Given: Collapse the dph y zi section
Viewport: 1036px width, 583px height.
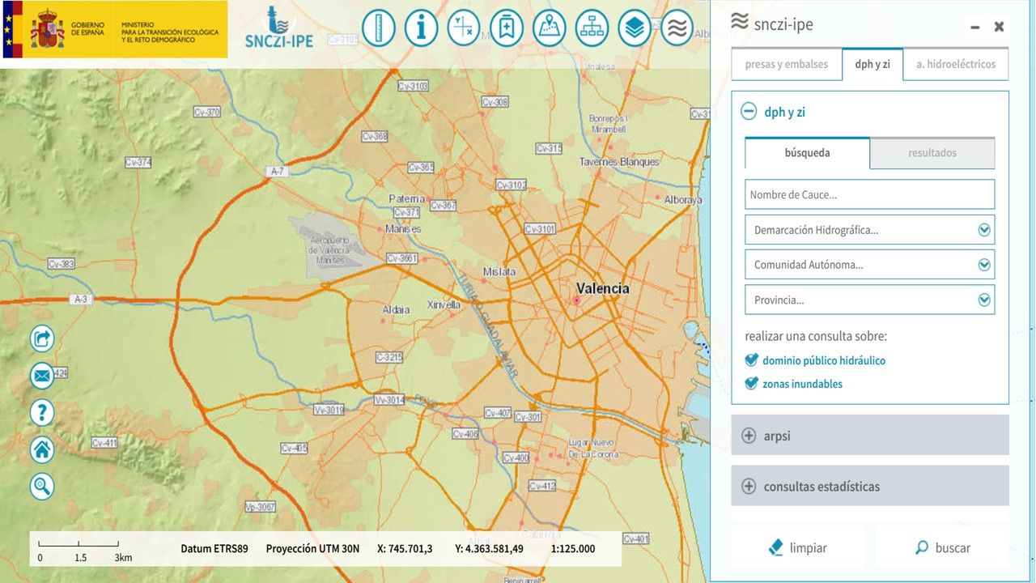Looking at the screenshot, I should (749, 113).
